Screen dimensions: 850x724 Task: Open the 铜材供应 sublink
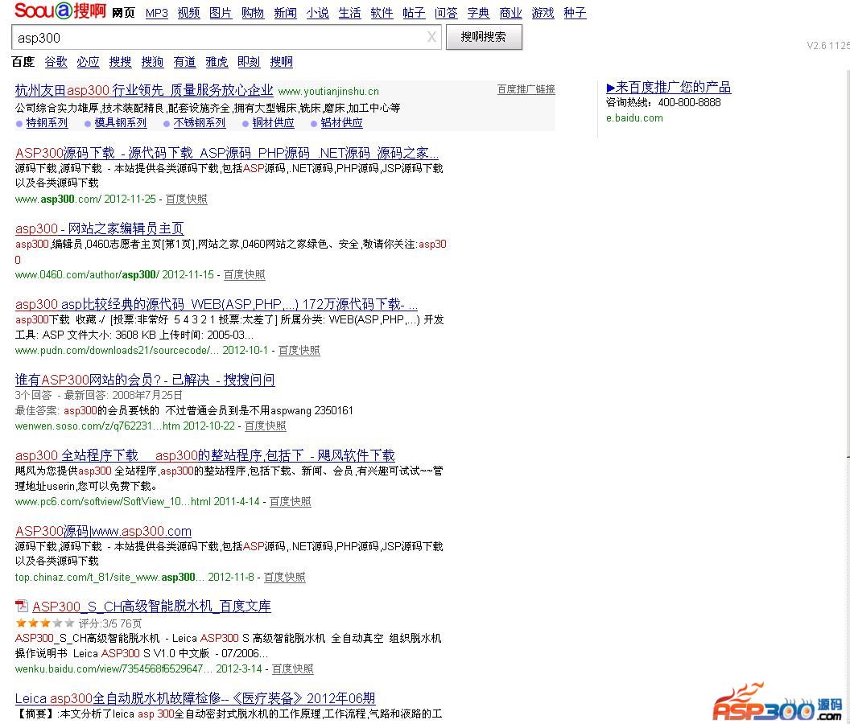tap(273, 123)
